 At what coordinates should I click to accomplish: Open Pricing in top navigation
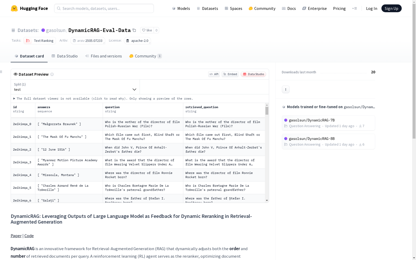coord(339,8)
